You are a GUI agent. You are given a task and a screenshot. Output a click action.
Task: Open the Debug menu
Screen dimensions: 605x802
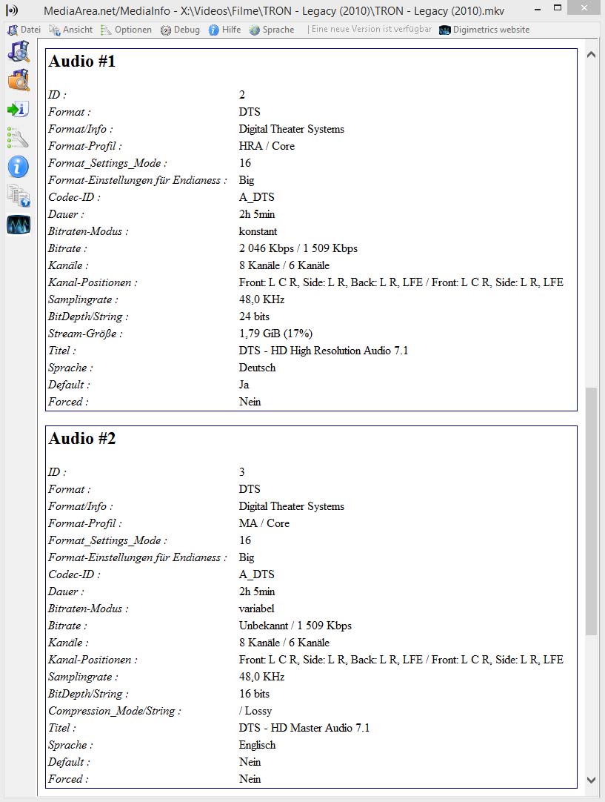click(180, 30)
